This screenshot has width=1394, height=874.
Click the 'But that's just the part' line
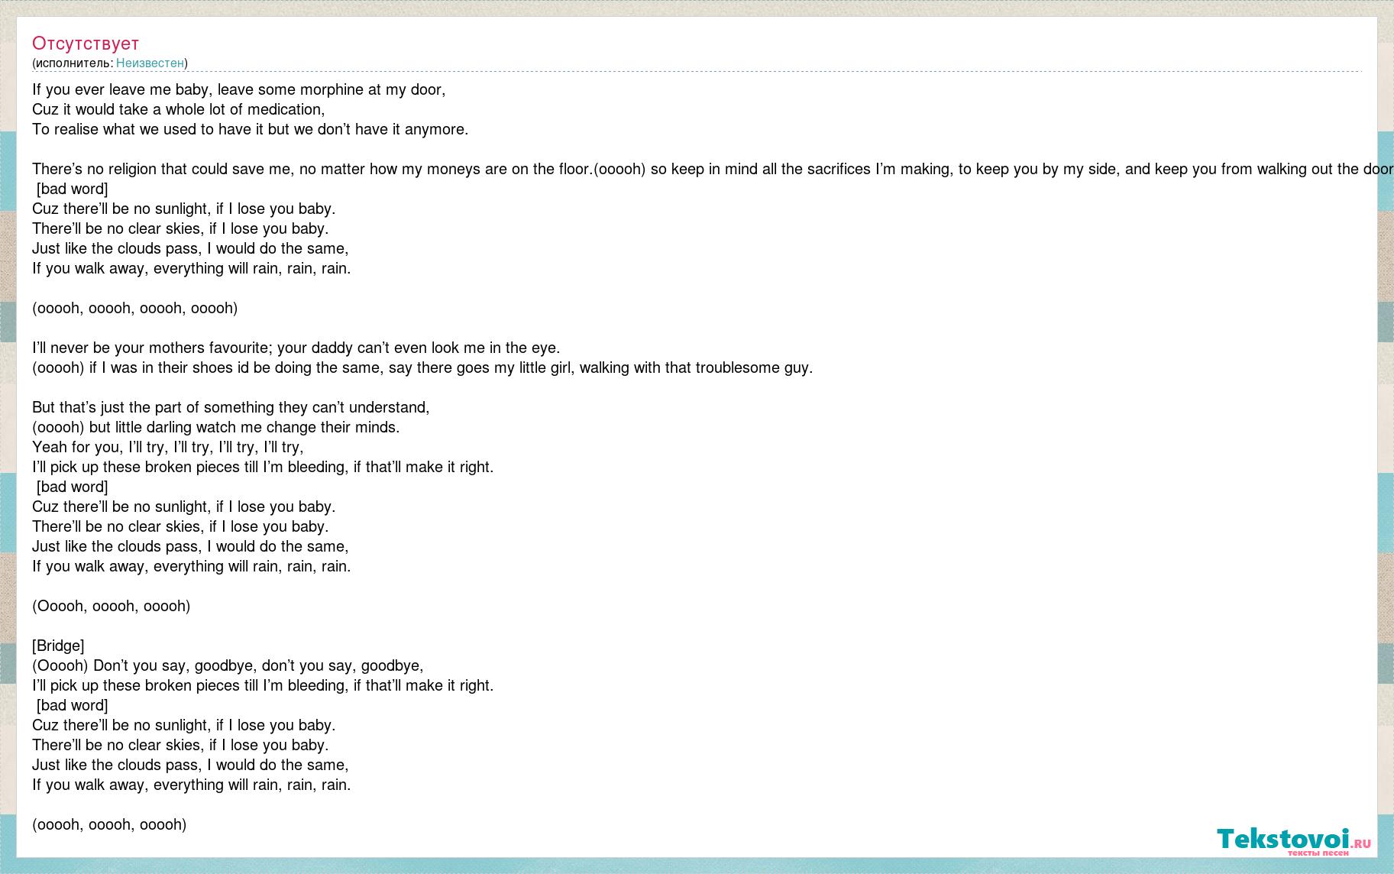231,407
